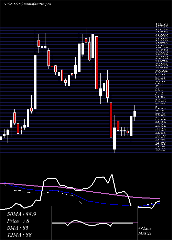Click inside the MACD inset chart box

pyautogui.click(x=95, y=223)
